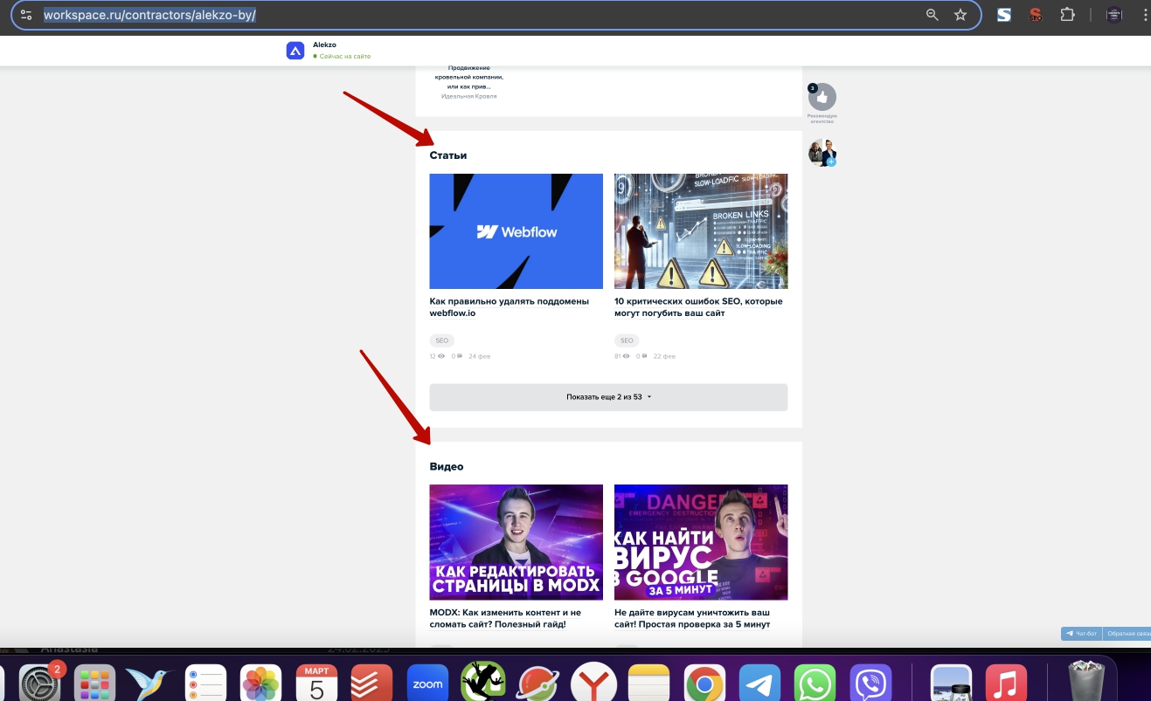The width and height of the screenshot is (1151, 701).
Task: Click the thumbs-up recommend agency icon
Action: (822, 97)
